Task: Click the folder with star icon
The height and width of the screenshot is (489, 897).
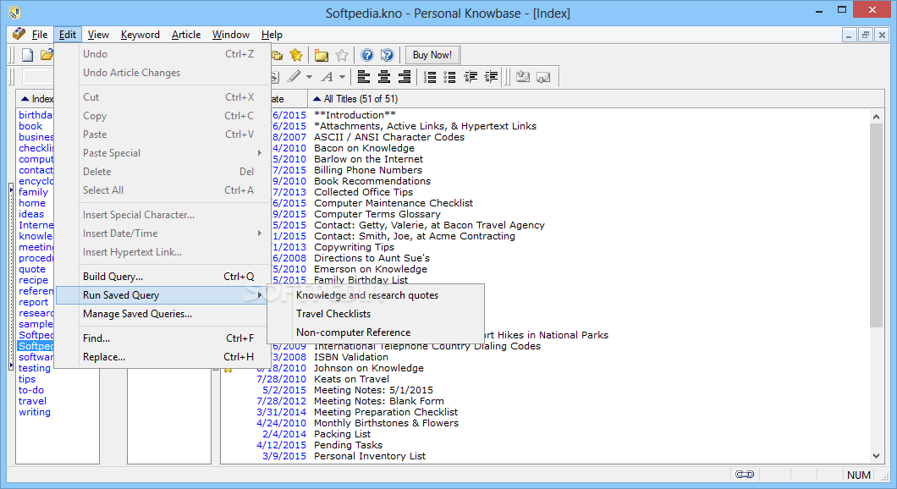Action: coord(322,55)
